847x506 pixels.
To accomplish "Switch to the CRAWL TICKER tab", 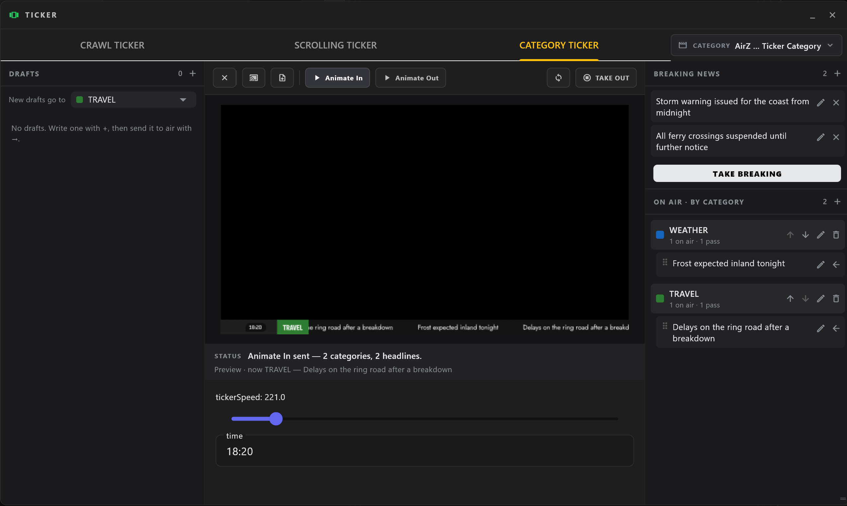I will click(x=112, y=45).
